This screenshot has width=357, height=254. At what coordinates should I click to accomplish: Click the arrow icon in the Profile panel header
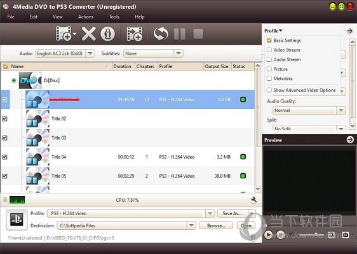pyautogui.click(x=350, y=31)
